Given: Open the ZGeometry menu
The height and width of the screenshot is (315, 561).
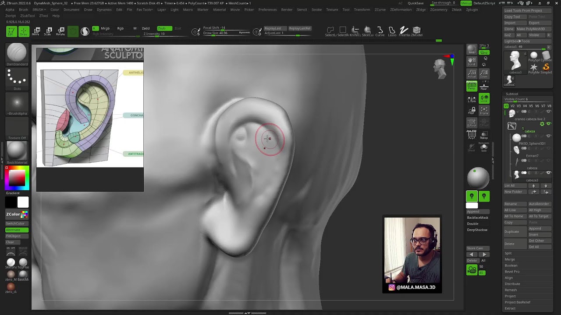Looking at the screenshot, I should pyautogui.click(x=438, y=10).
